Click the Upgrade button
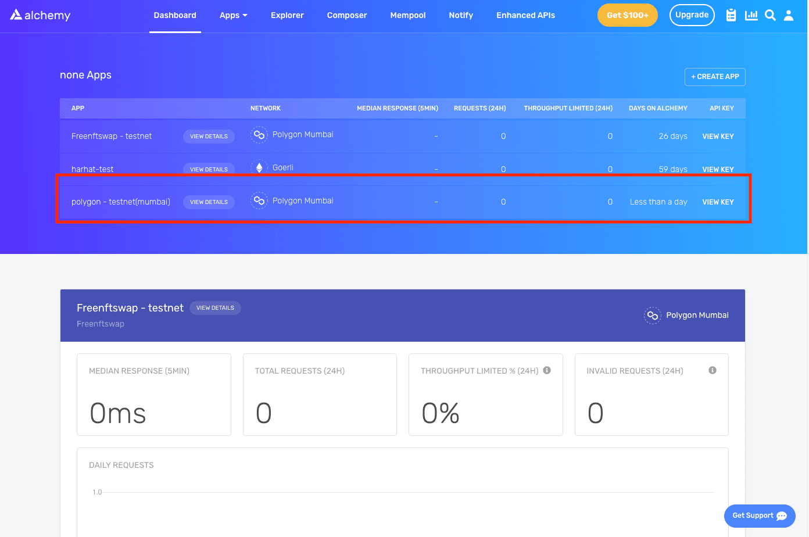Viewport: 809px width, 537px height. (x=692, y=15)
